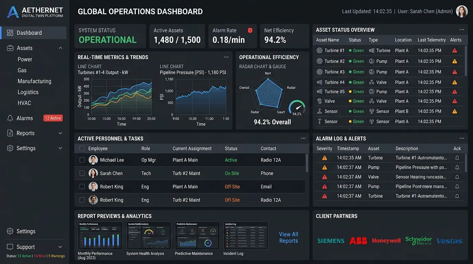The image size is (473, 264).
Task: Open the Monthly Performance report thumbnail
Action: 100,235
